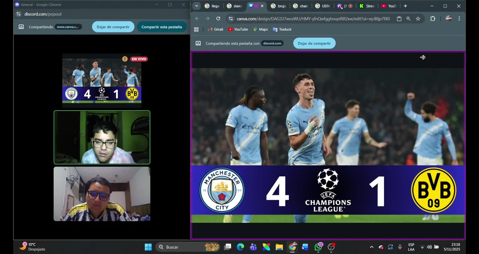Screen dimensions: 479x254
Task: Switch to the "UEFA" Google tab
Action: tap(322, 6)
